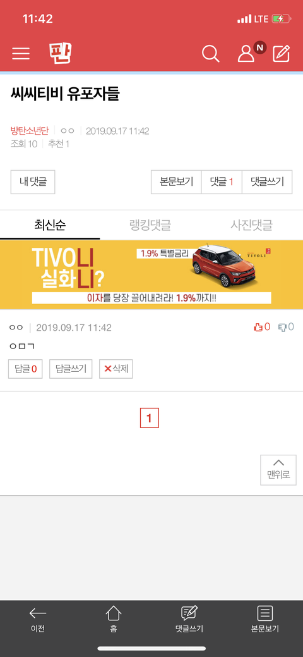Screen dimensions: 303x657
Task: Tap the 내 댓글 button
Action: click(x=33, y=182)
